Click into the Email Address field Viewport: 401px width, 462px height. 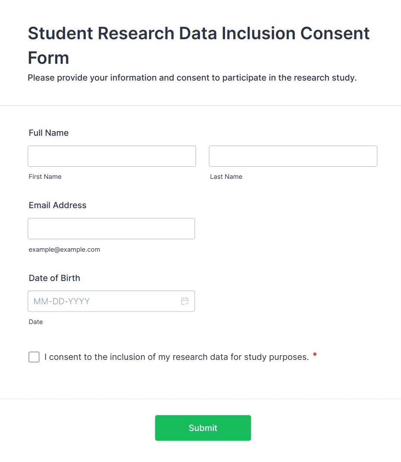[111, 228]
